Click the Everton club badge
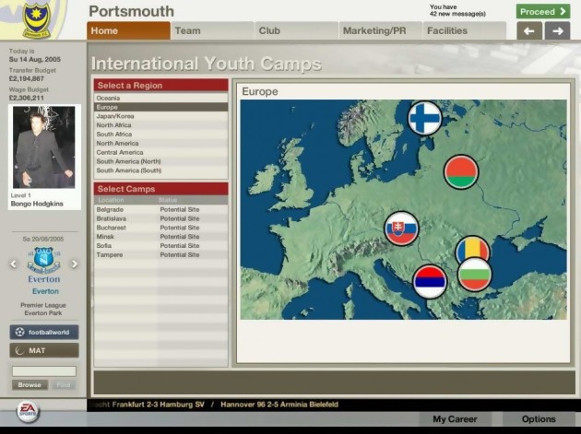The height and width of the screenshot is (434, 581). 43,261
